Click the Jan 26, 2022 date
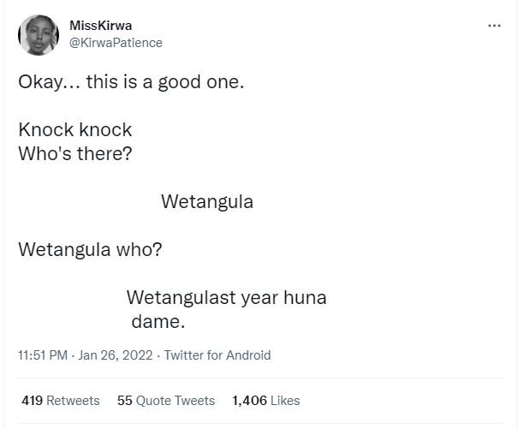 pyautogui.click(x=116, y=355)
